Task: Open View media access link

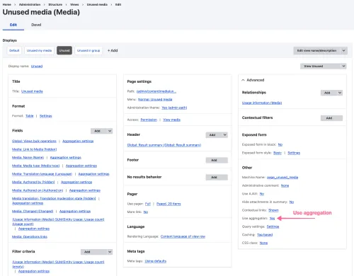Action: click(171, 120)
